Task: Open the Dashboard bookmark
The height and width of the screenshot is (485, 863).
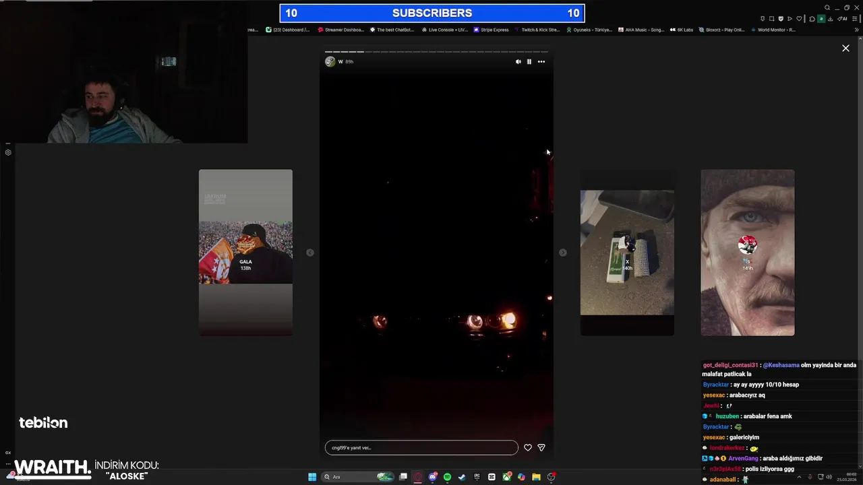Action: coord(288,30)
